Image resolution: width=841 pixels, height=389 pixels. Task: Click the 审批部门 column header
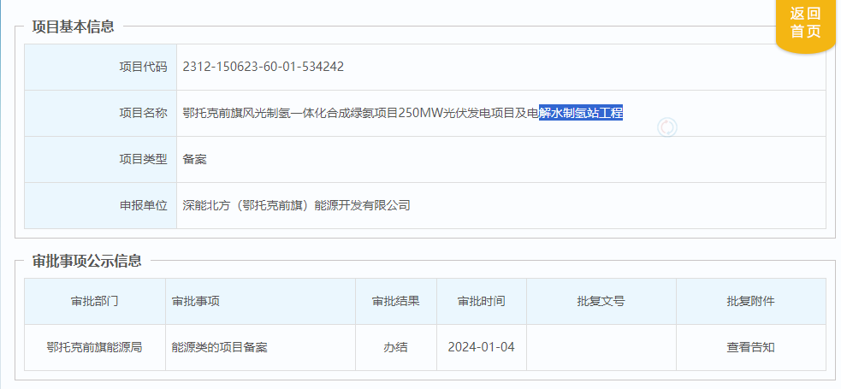(x=94, y=302)
